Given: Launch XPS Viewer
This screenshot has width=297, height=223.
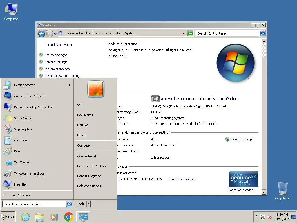Looking at the screenshot, I should click(37, 162).
